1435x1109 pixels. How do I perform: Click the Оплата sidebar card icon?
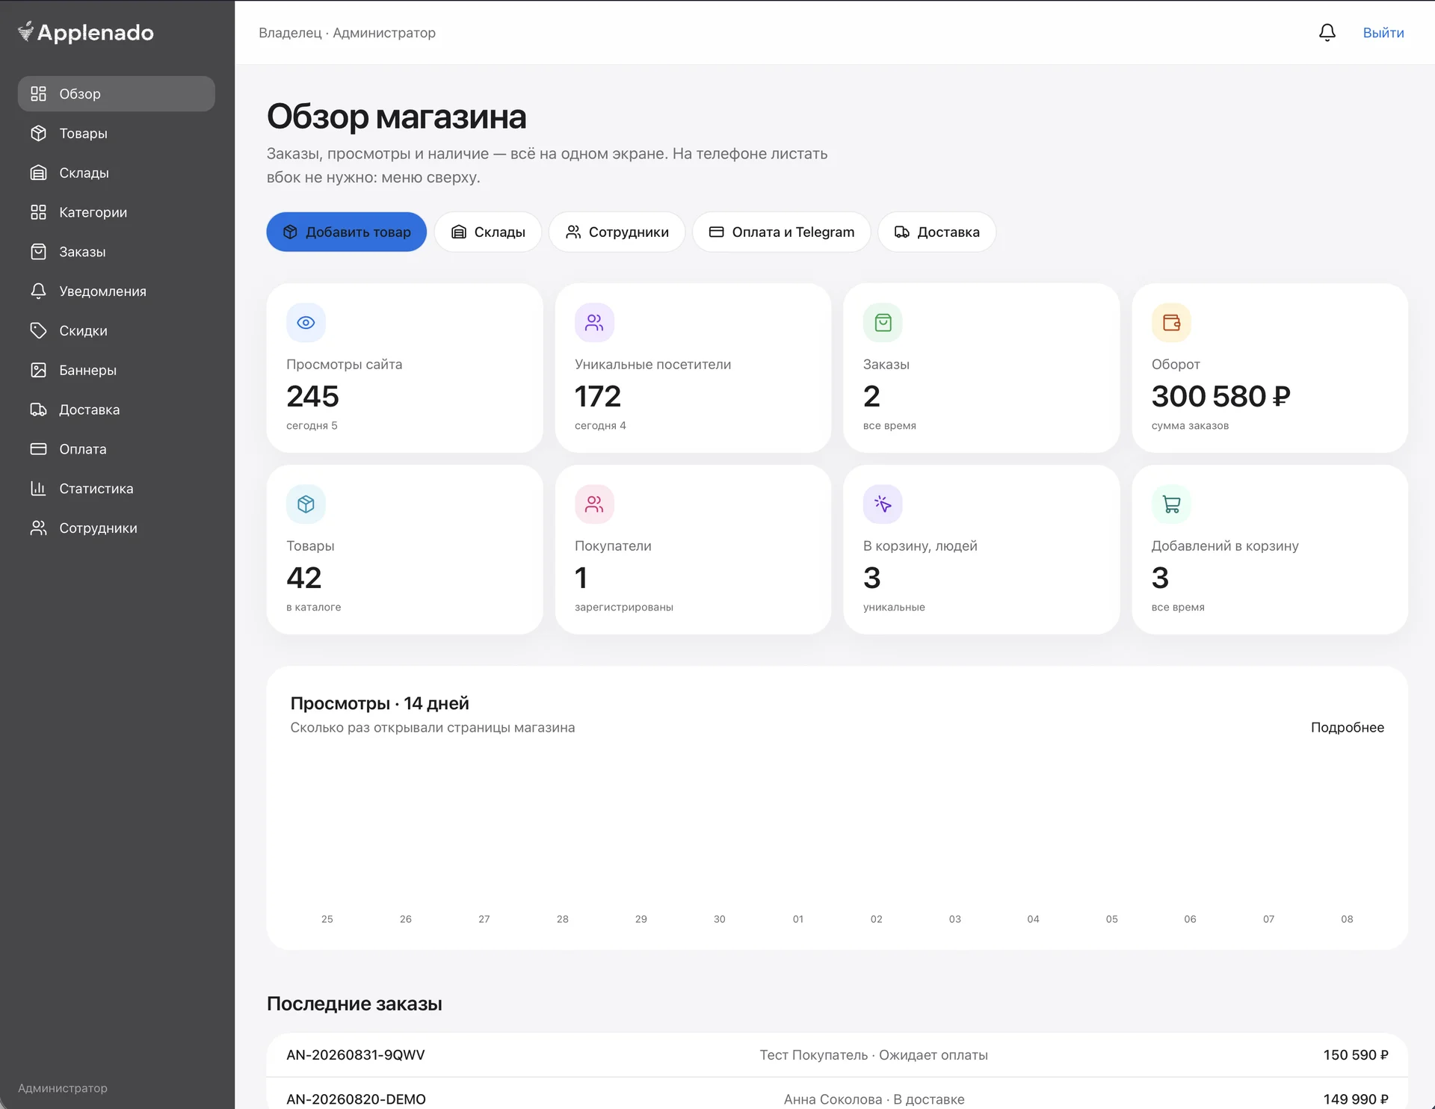[x=38, y=449]
